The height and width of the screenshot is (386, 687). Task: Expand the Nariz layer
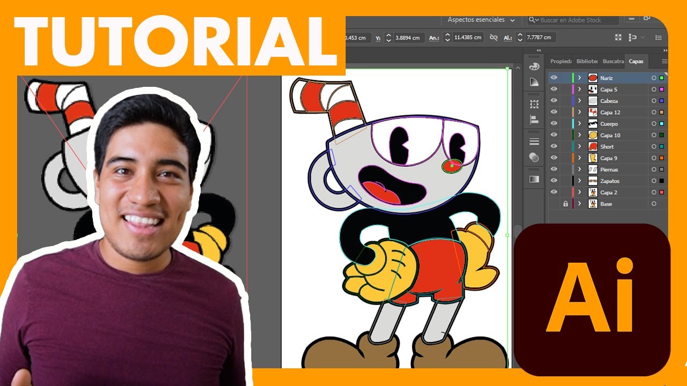click(x=580, y=78)
